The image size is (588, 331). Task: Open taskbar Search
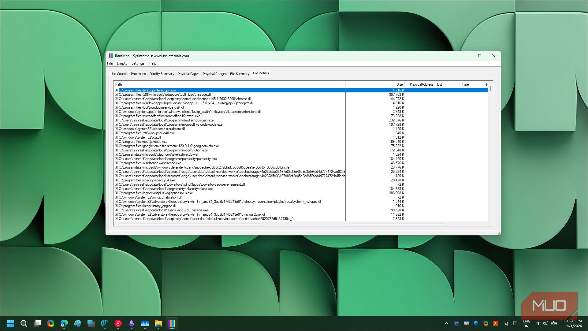[24, 323]
